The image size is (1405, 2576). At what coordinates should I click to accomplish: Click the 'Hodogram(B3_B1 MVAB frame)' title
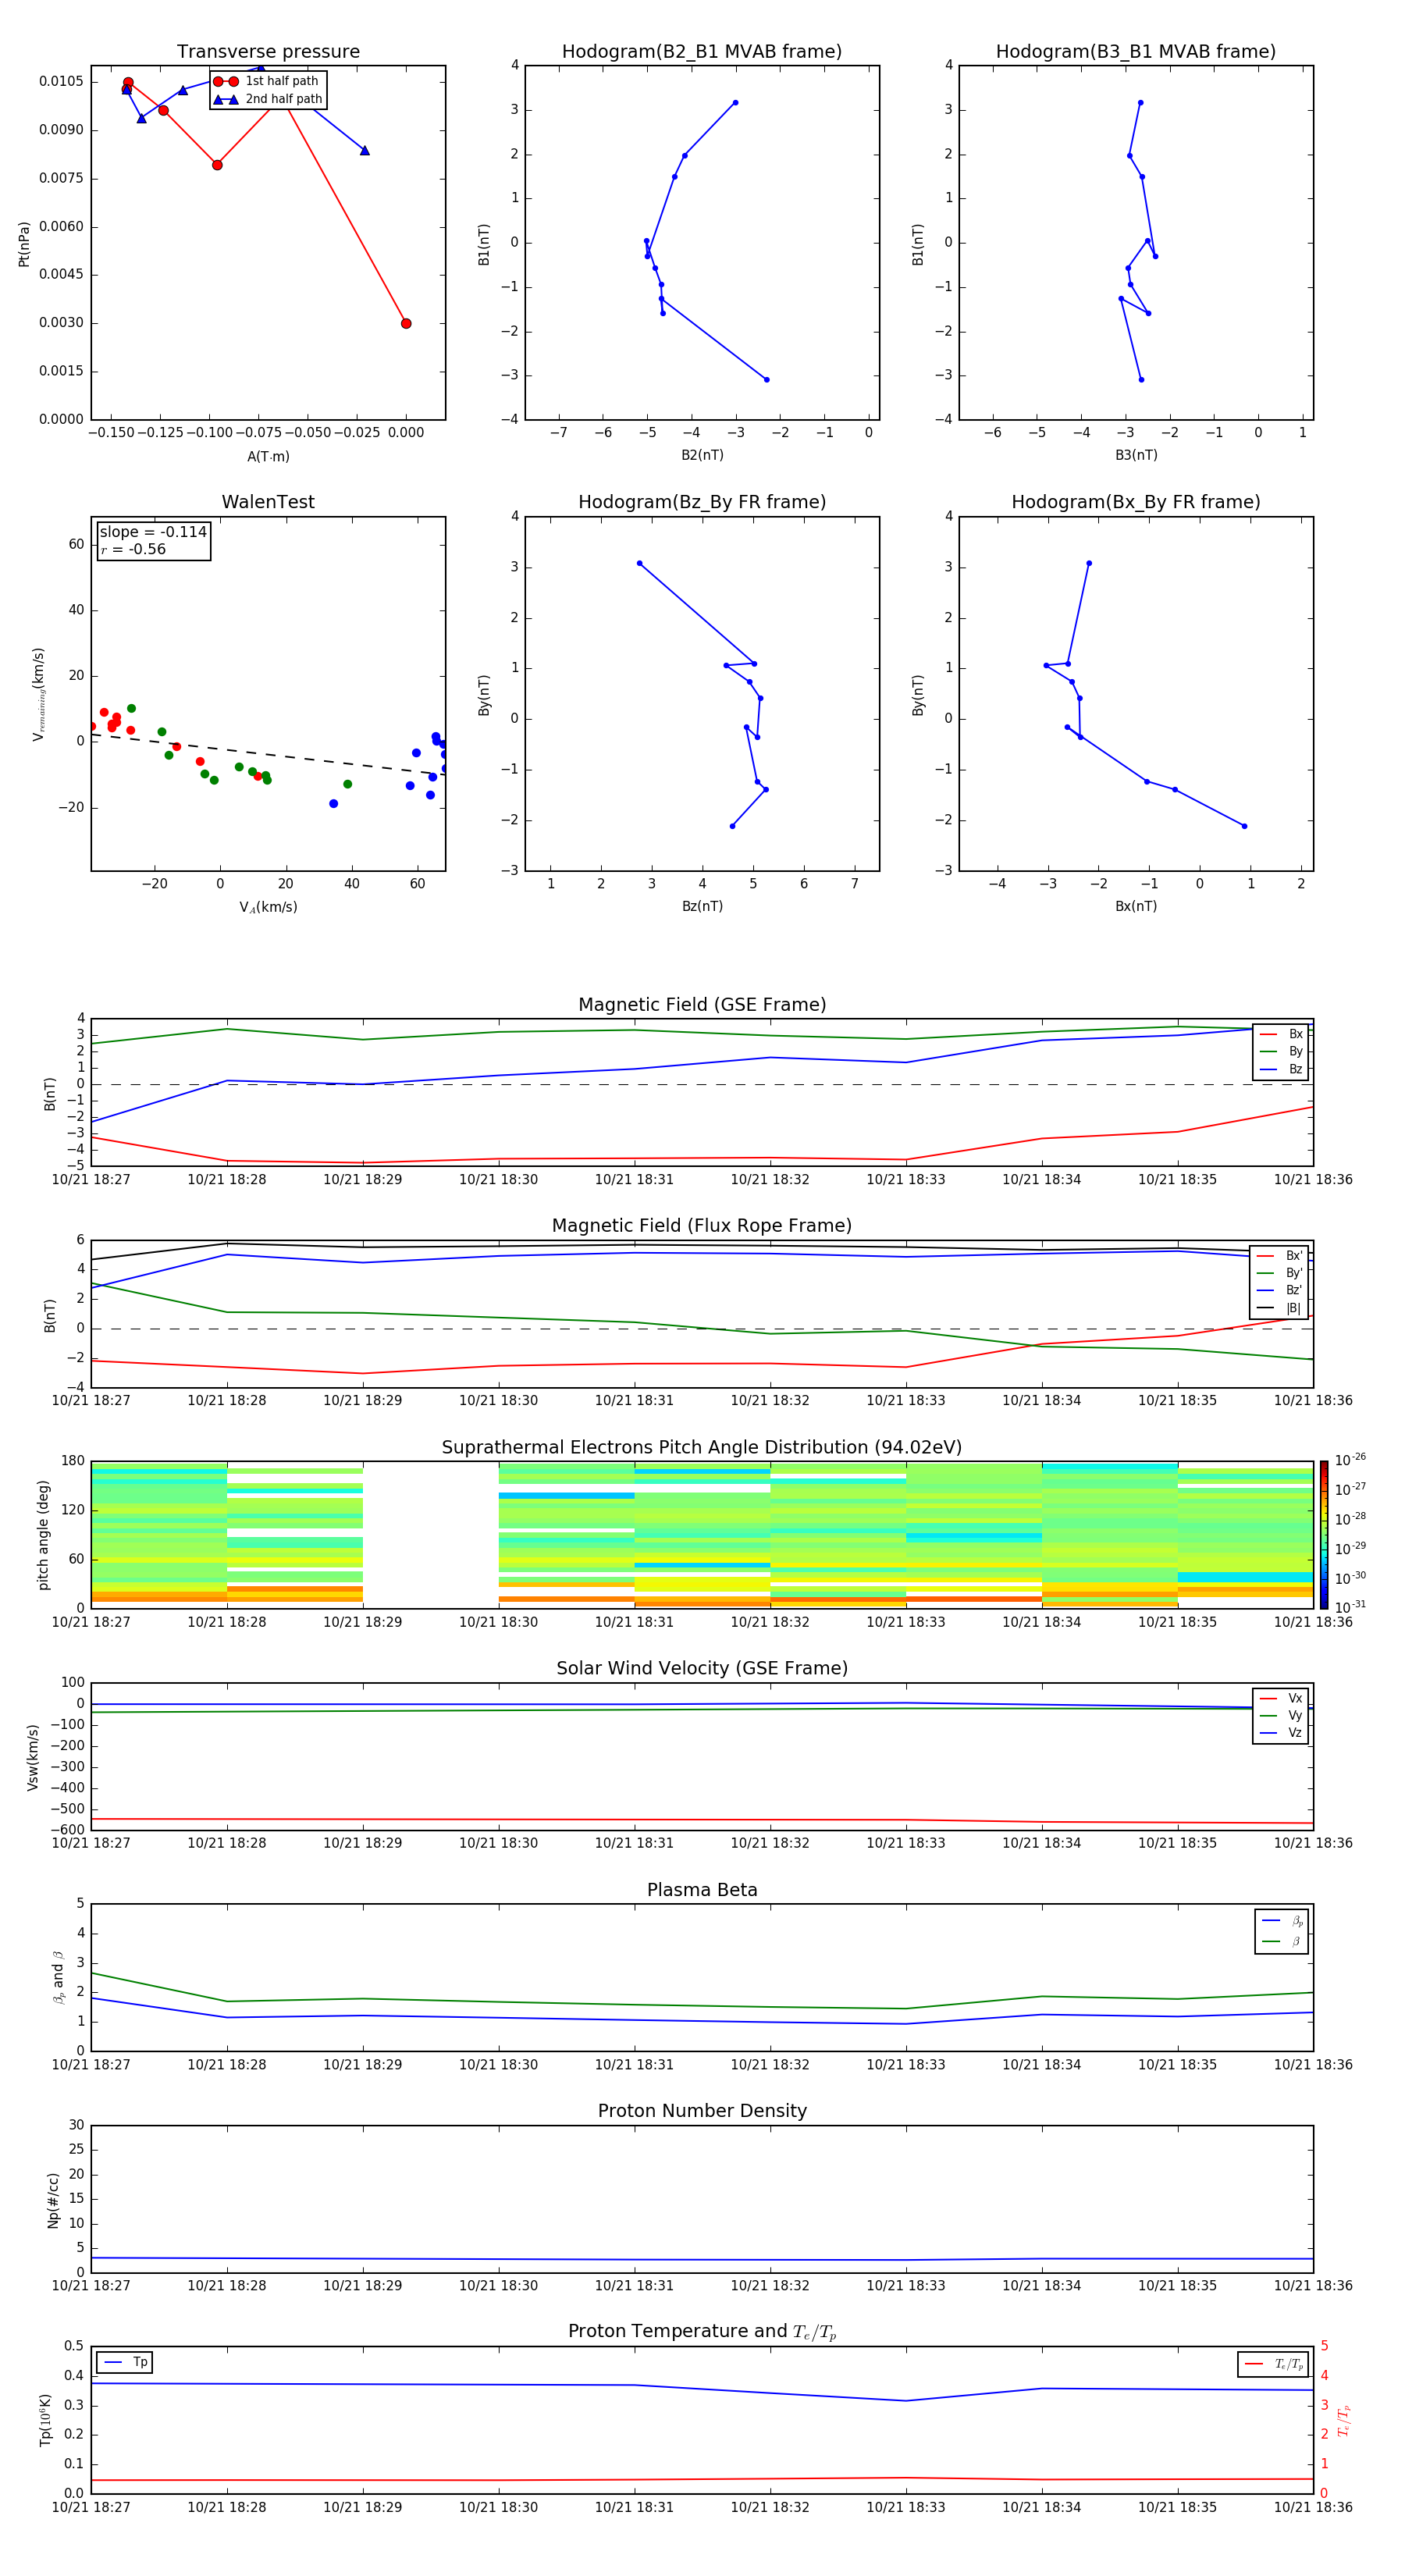[1136, 52]
